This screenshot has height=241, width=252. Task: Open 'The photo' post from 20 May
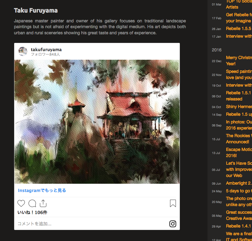(x=239, y=201)
